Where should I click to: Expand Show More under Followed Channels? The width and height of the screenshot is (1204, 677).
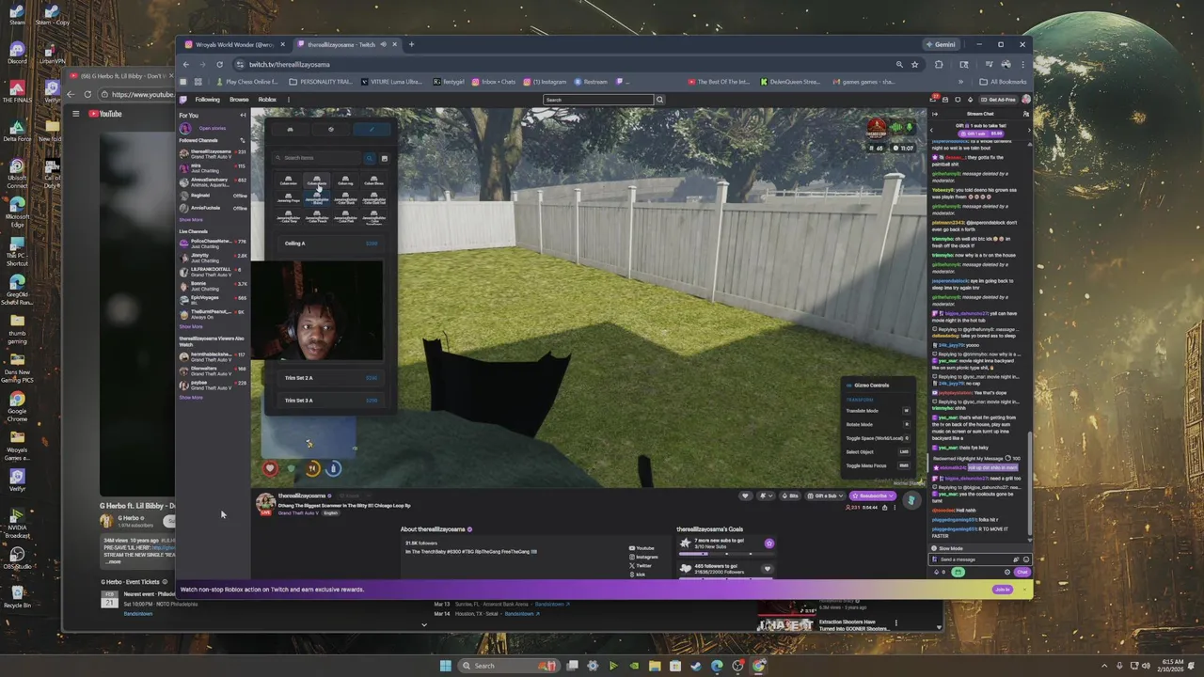(191, 219)
